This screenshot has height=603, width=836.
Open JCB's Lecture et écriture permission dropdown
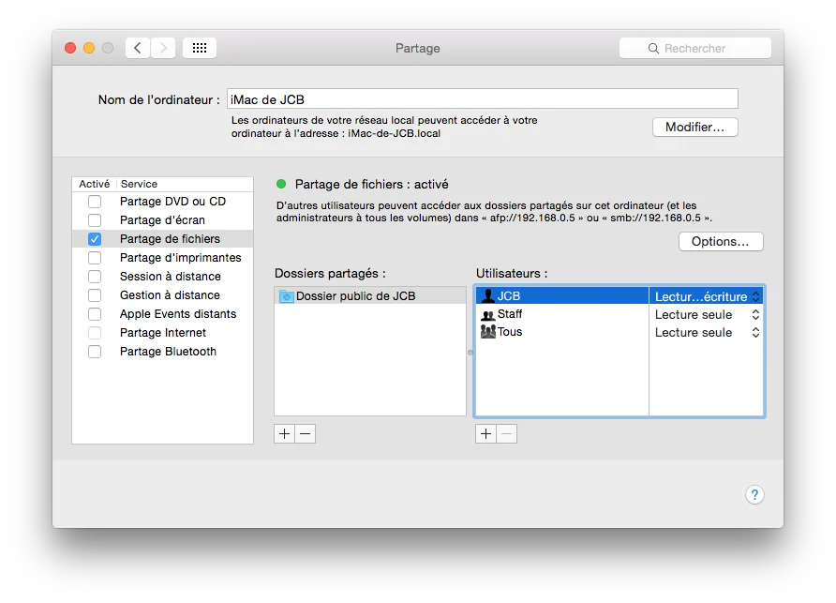(x=707, y=296)
